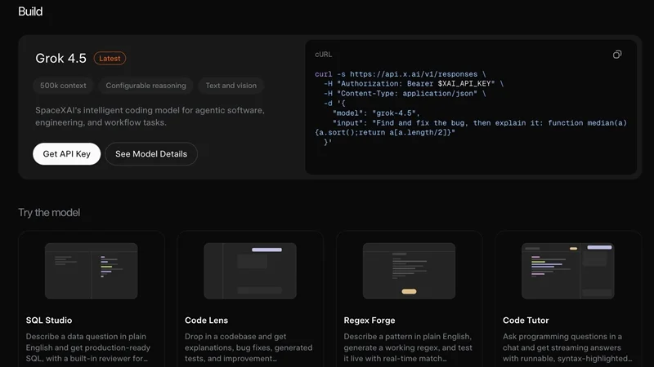The image size is (654, 367).
Task: Open the Regex Forge preview thumbnail
Action: click(410, 271)
